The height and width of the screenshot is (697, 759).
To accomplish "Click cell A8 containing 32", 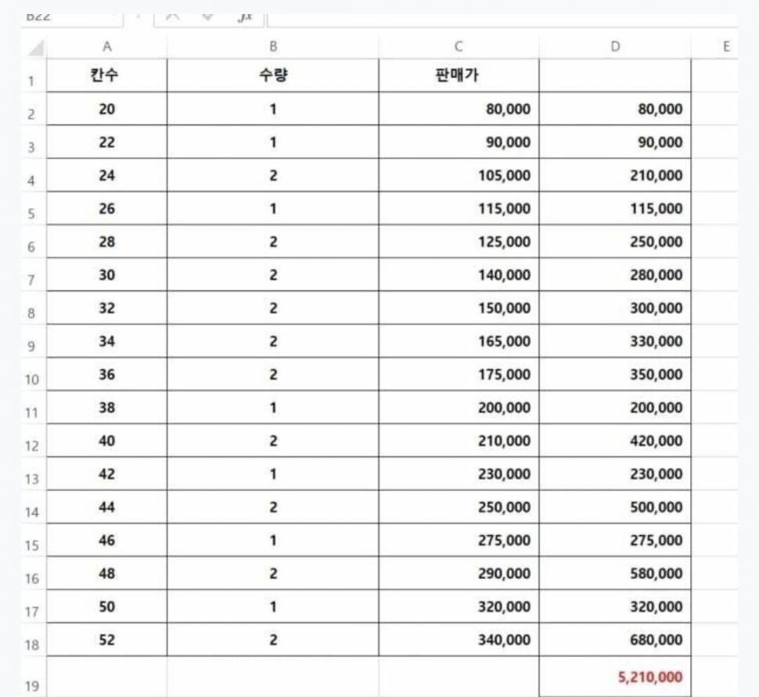I will click(107, 308).
